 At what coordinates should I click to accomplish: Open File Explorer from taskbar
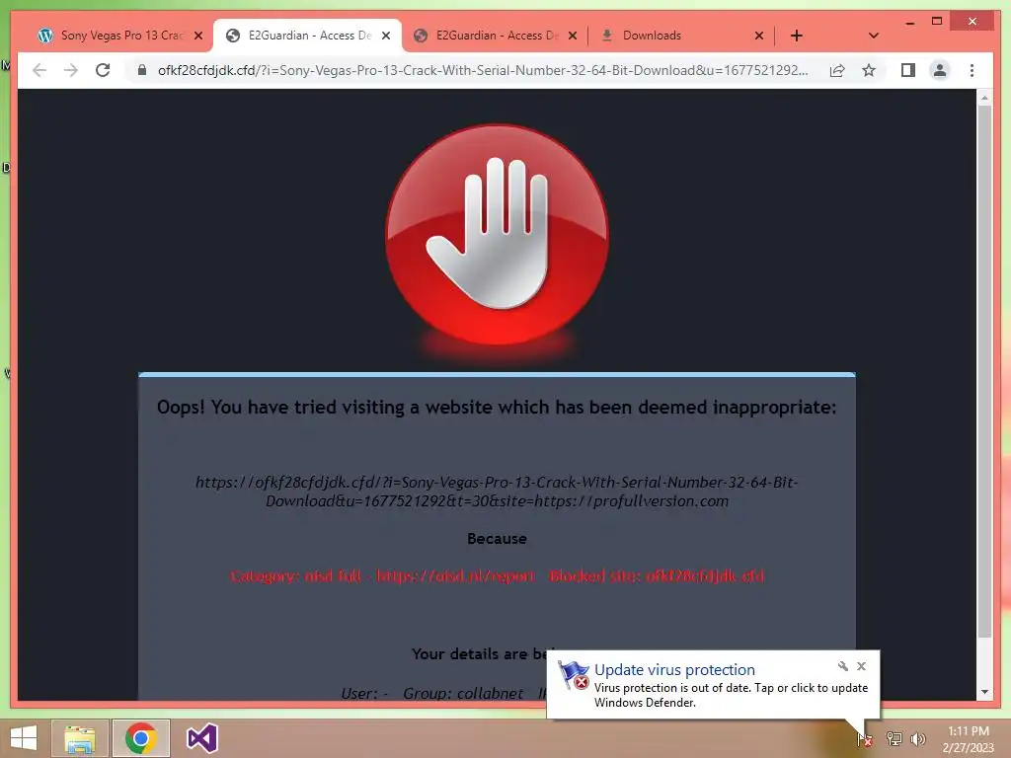(x=80, y=738)
